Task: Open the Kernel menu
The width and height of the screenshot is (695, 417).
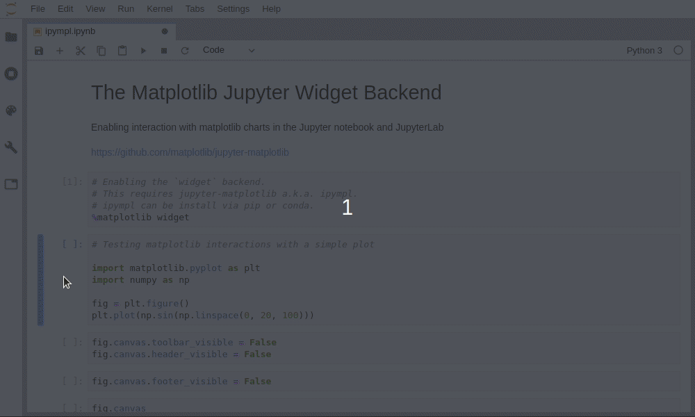Action: tap(159, 8)
